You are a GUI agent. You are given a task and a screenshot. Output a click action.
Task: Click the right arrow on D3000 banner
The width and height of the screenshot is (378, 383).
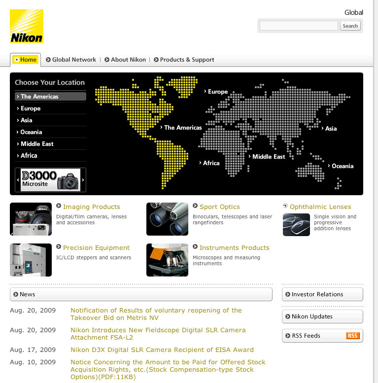click(x=83, y=180)
